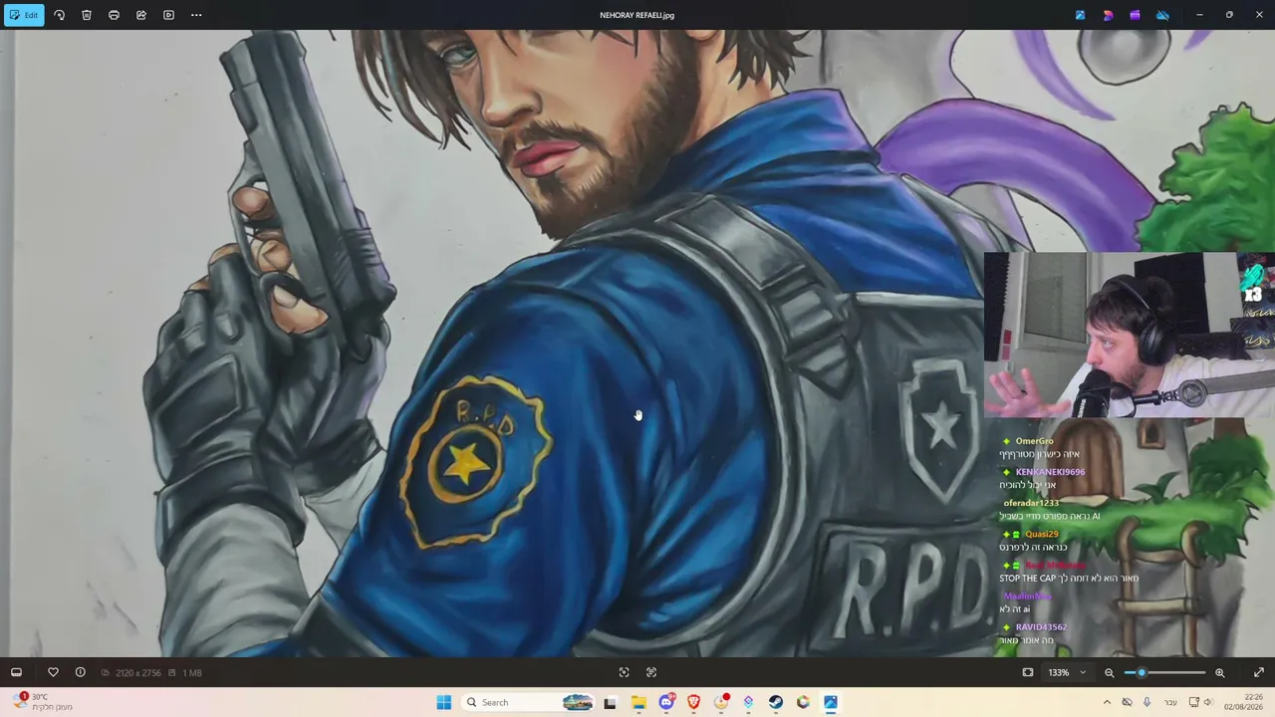Click the OneDrive cloud icon in title bar
The image size is (1275, 717).
1162,15
